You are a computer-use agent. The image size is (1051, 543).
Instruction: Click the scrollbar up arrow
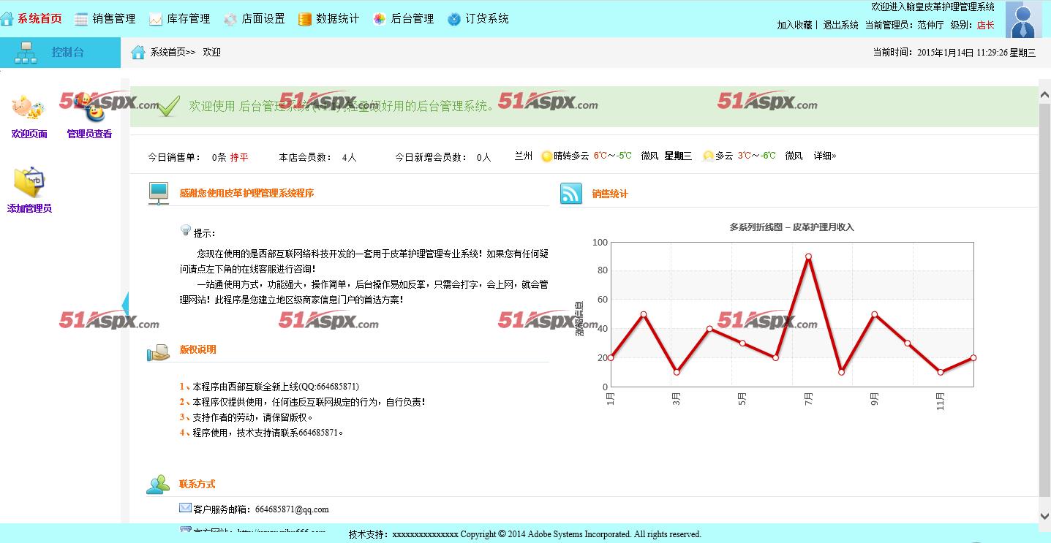tap(1044, 94)
